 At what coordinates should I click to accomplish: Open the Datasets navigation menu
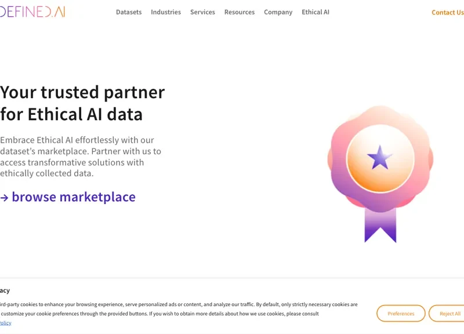tap(129, 12)
